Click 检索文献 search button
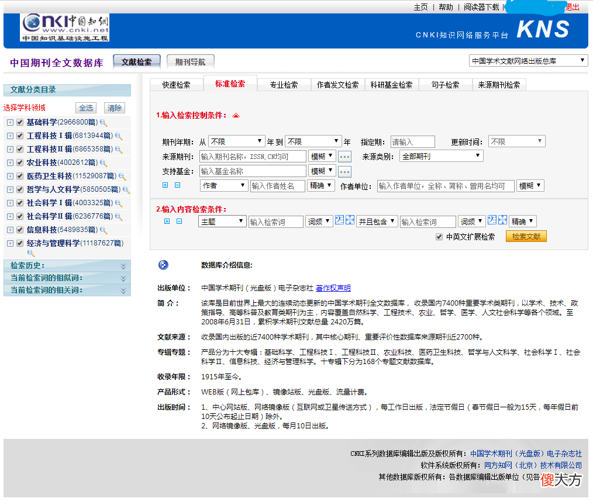The height and width of the screenshot is (502, 593). point(526,237)
